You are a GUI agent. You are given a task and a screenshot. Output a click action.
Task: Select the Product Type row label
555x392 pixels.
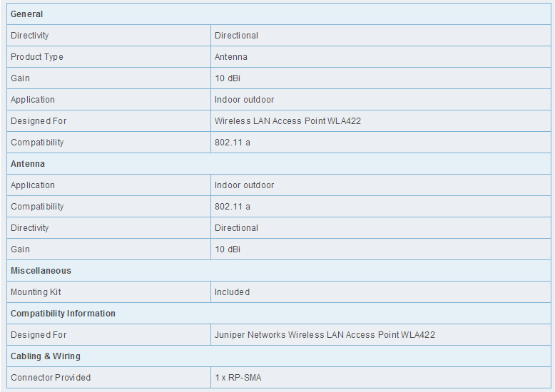37,57
